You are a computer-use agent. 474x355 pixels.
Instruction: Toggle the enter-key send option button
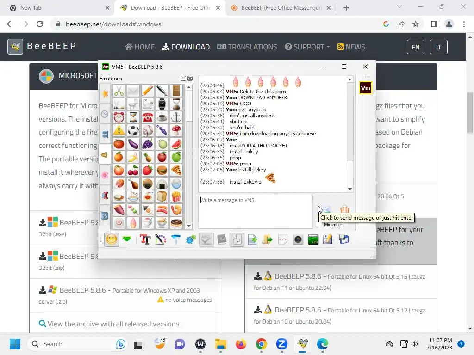pos(237,240)
